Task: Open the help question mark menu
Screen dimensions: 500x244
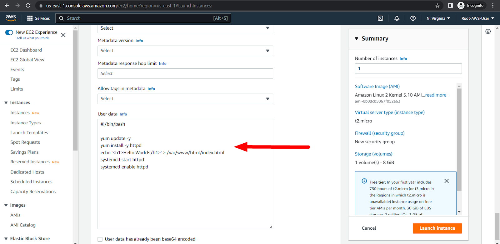Action: [413, 18]
